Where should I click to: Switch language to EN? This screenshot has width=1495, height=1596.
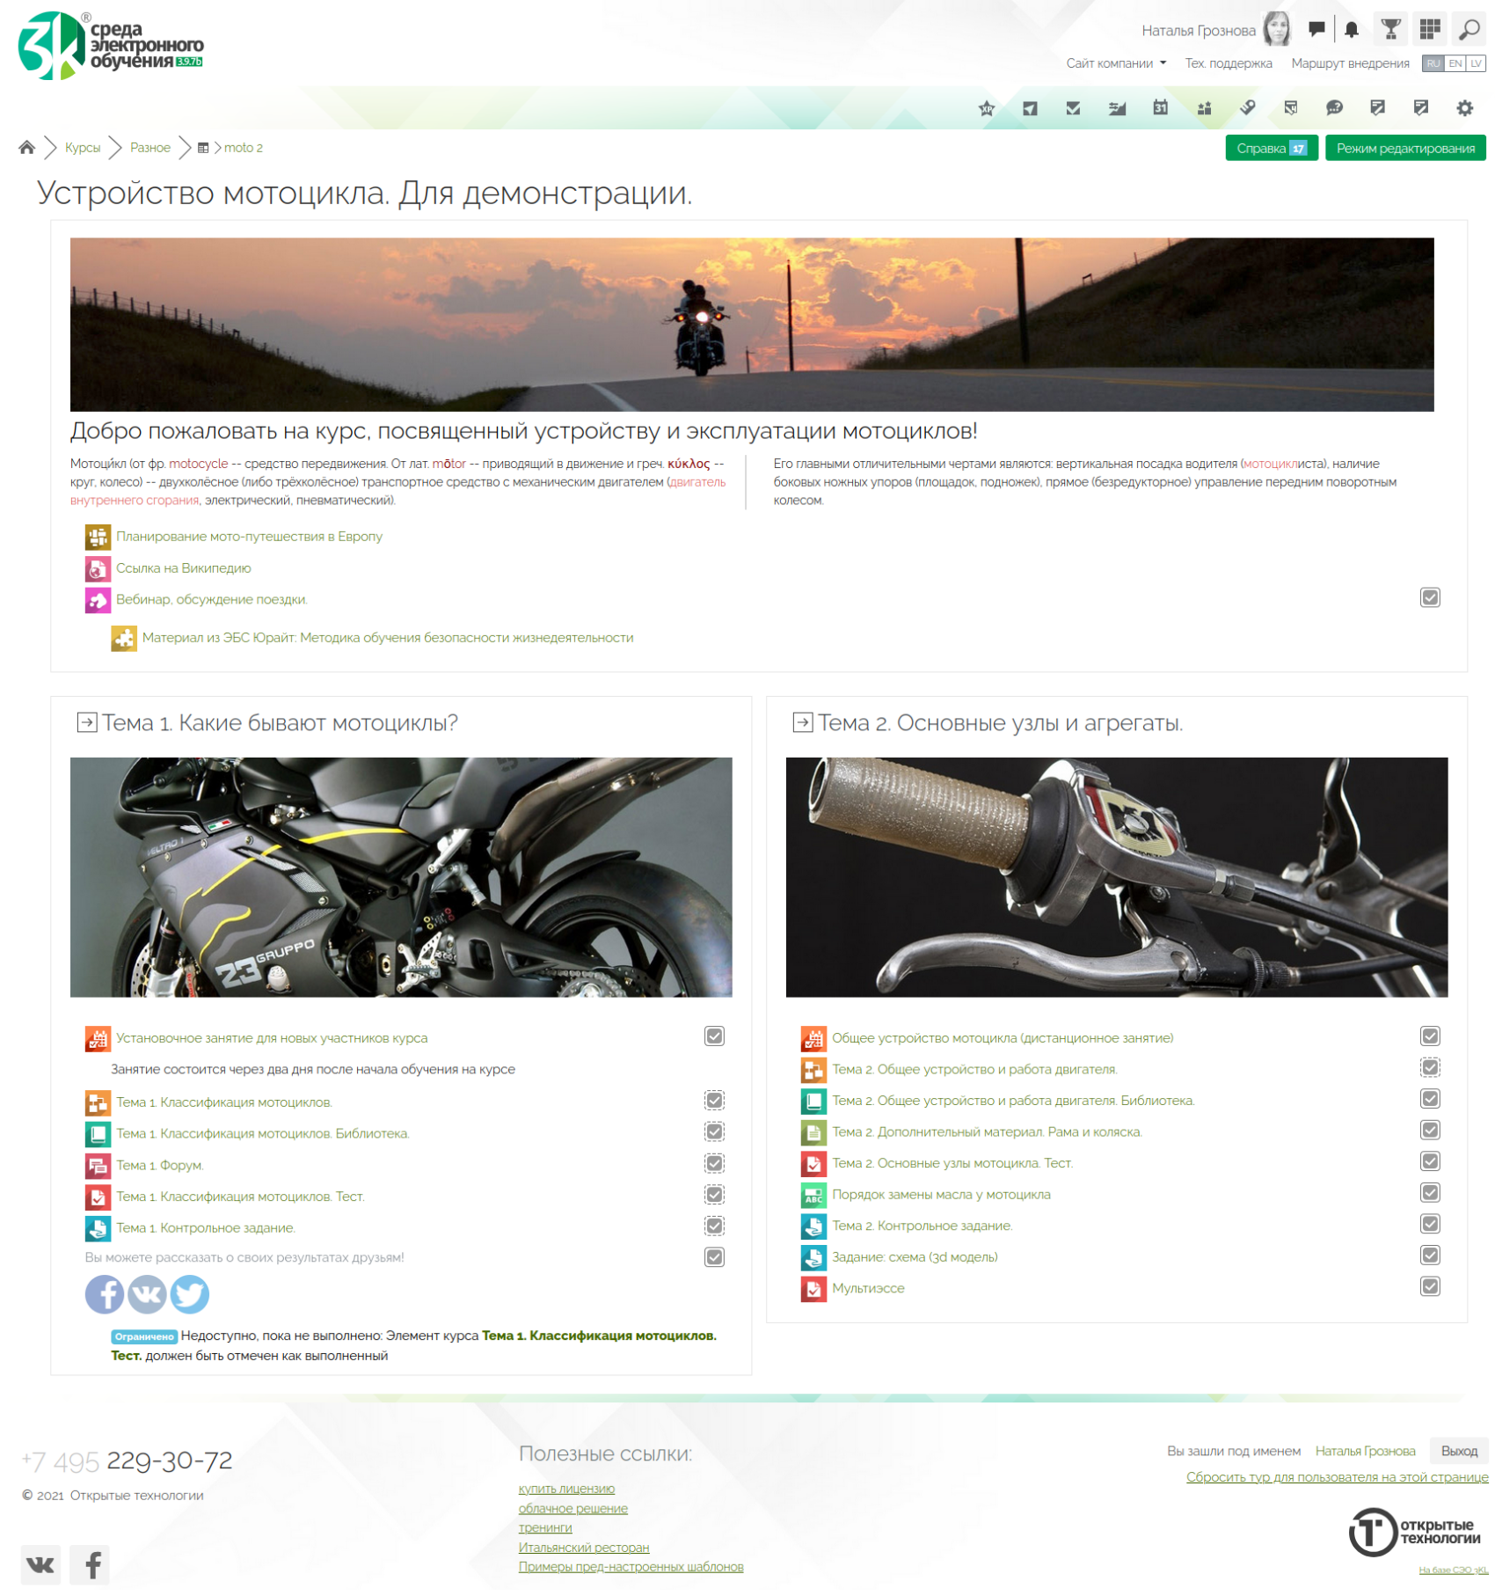(1455, 63)
